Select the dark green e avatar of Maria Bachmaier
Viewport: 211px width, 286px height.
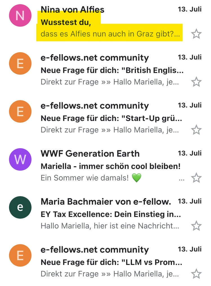(x=20, y=207)
